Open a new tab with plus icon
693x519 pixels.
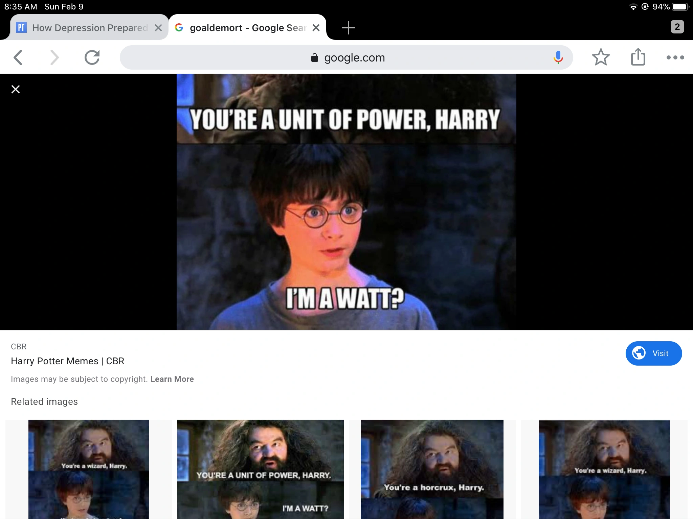pyautogui.click(x=348, y=28)
